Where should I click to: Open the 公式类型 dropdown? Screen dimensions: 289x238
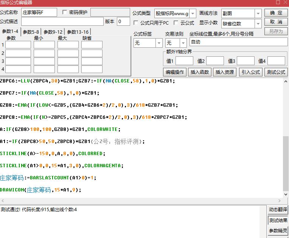(x=193, y=14)
